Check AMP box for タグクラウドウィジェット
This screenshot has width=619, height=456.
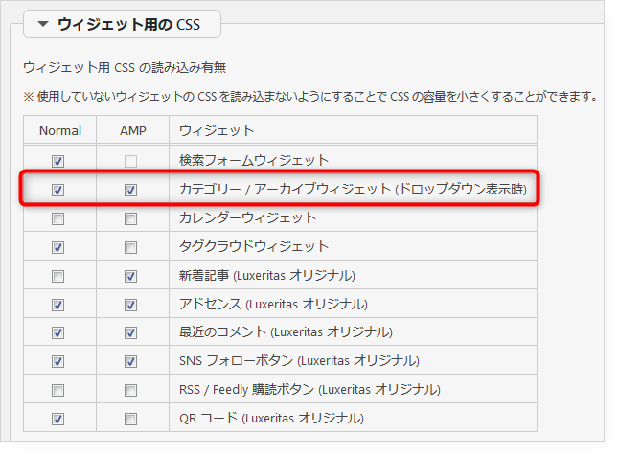pyautogui.click(x=131, y=247)
